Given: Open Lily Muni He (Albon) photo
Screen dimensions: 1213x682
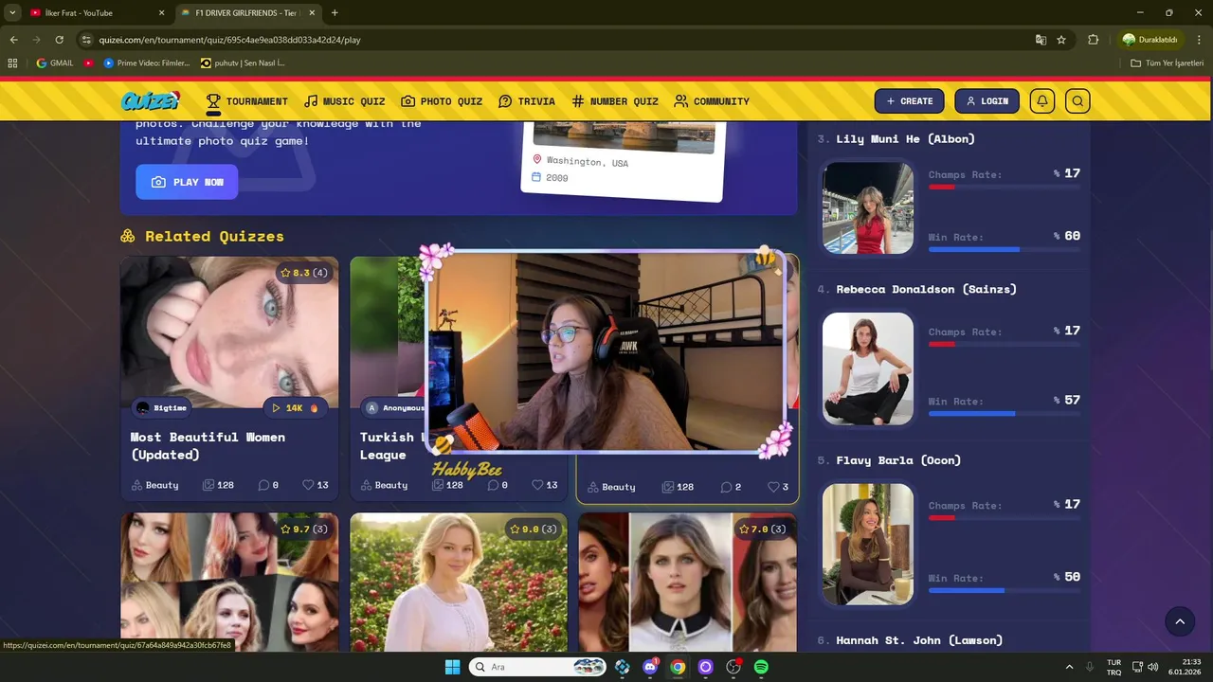Looking at the screenshot, I should click(868, 207).
